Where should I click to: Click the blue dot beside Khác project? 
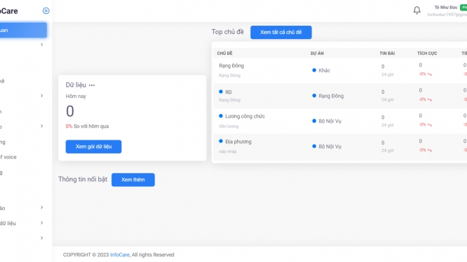pos(314,70)
